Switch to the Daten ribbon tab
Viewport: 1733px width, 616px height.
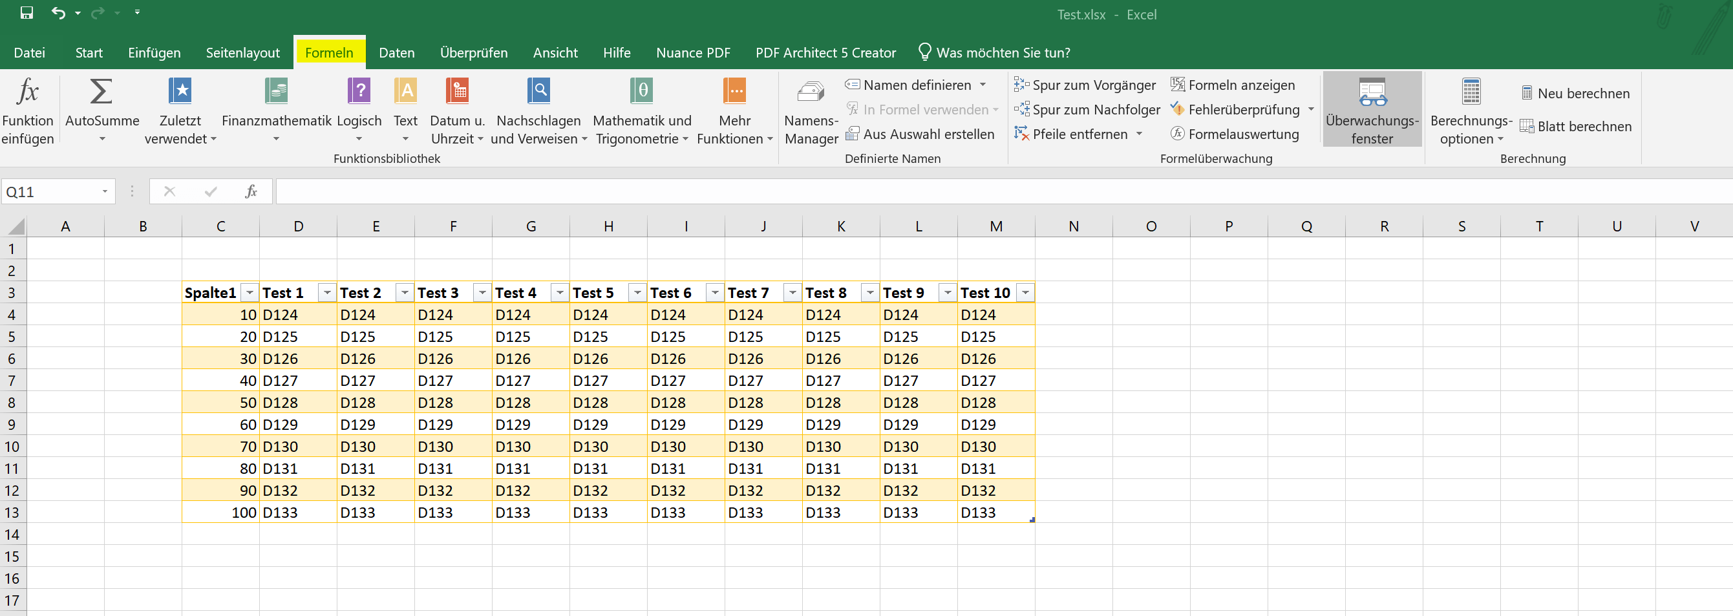pos(396,52)
